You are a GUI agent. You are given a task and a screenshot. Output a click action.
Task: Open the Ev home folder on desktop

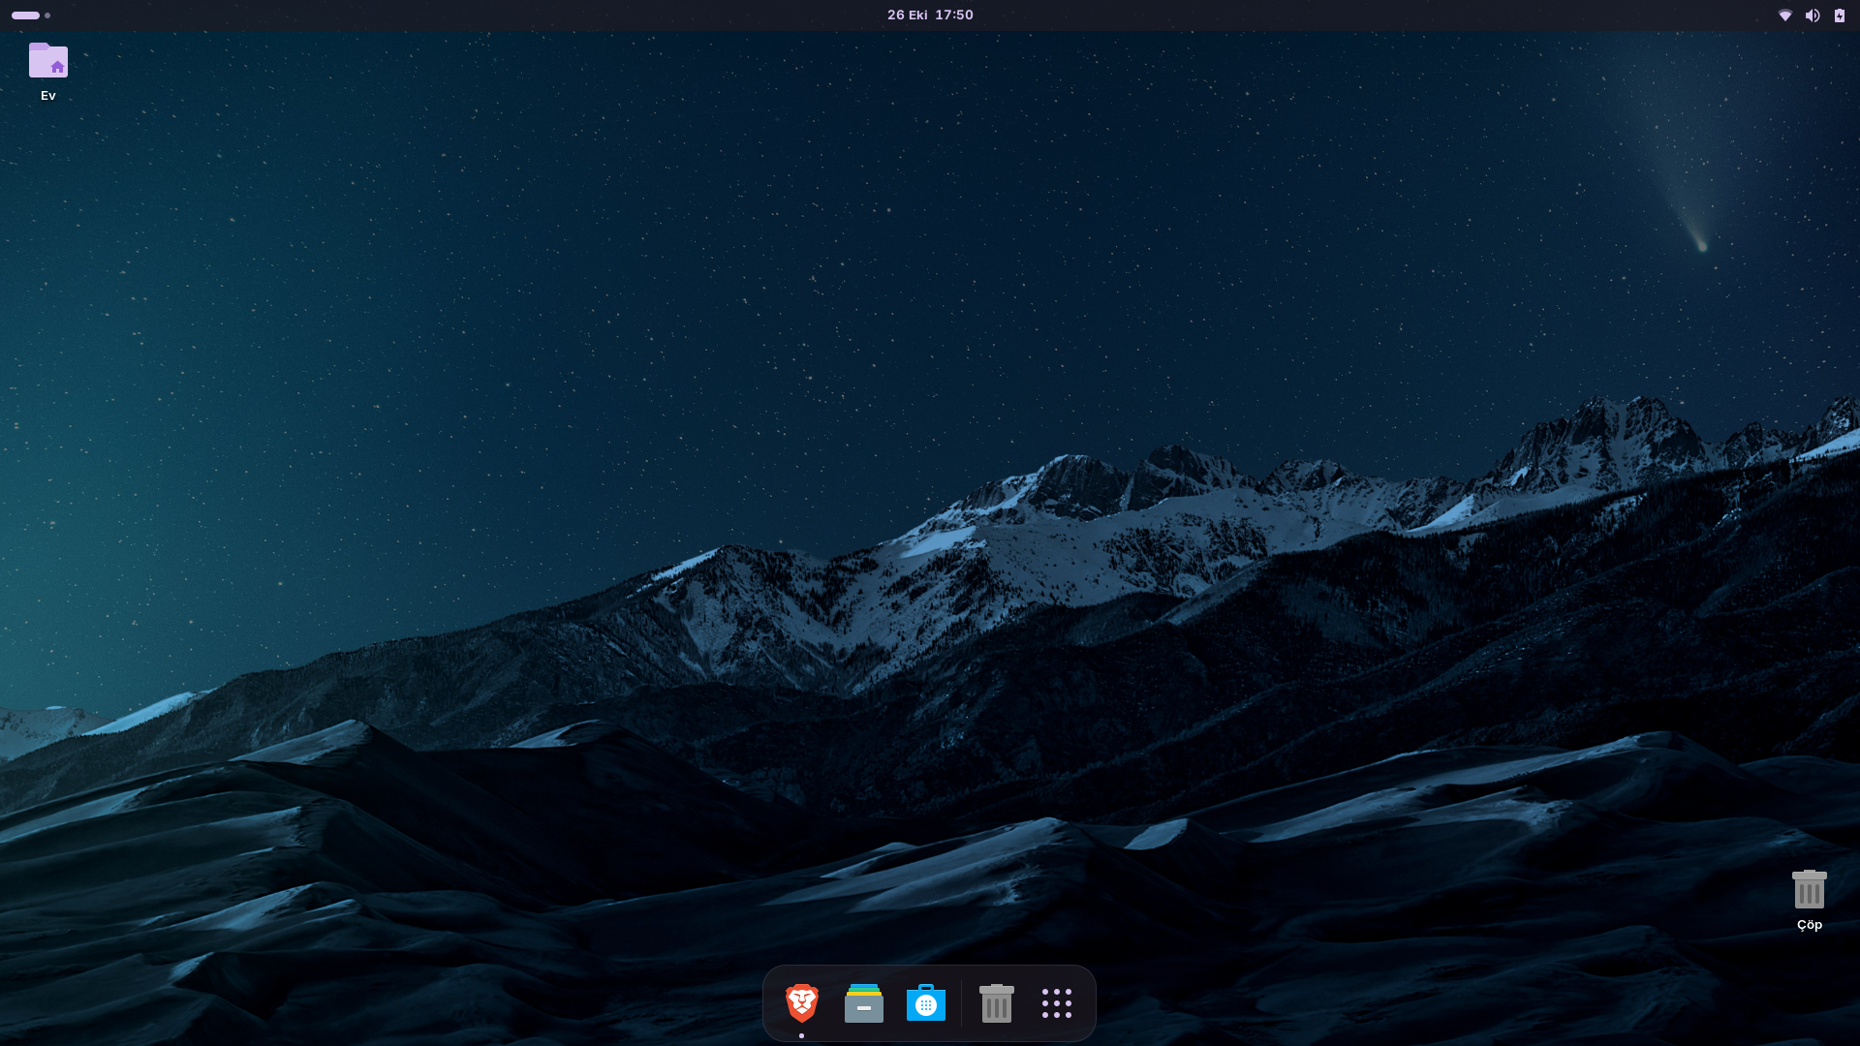click(x=47, y=71)
